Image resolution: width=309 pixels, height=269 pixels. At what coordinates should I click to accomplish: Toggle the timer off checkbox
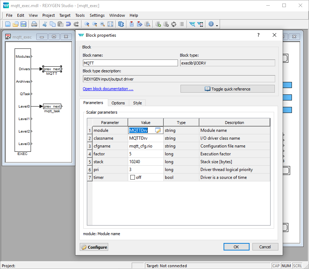click(133, 177)
